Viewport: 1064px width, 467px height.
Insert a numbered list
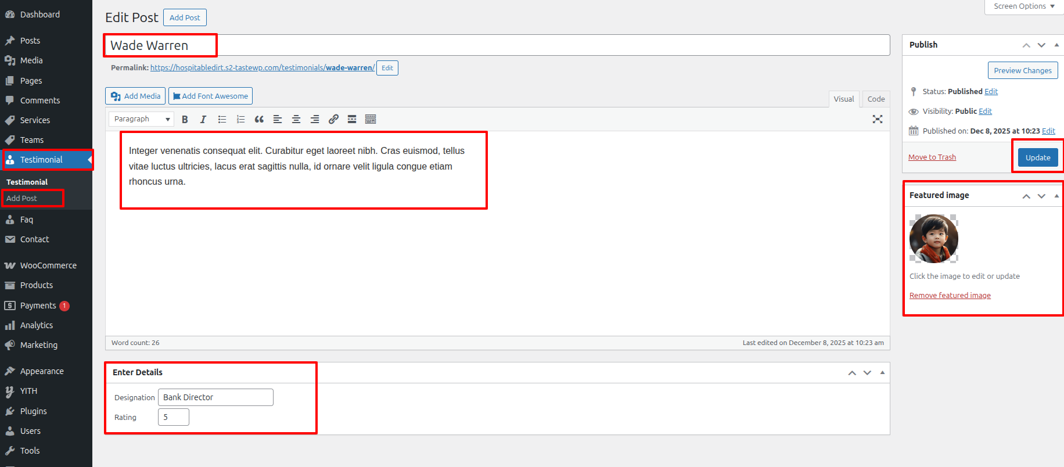240,119
